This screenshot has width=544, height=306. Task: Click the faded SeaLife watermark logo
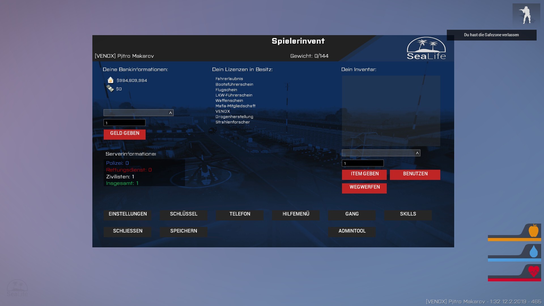(x=17, y=288)
